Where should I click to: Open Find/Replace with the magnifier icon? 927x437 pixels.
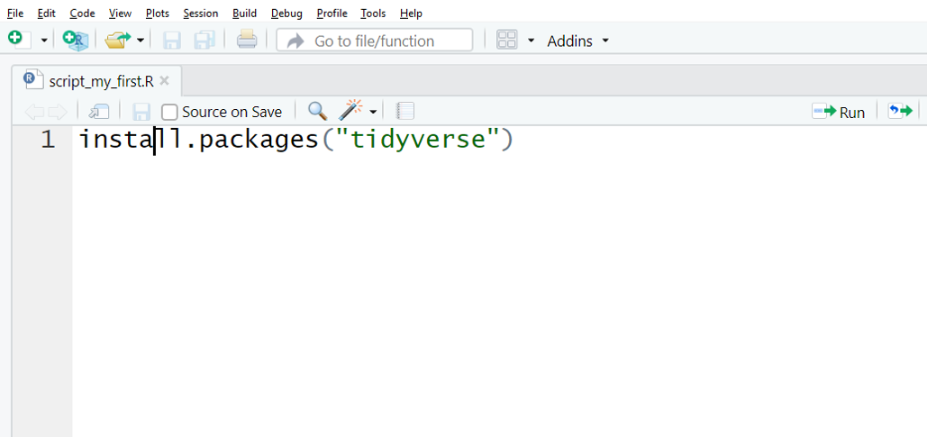(x=317, y=111)
